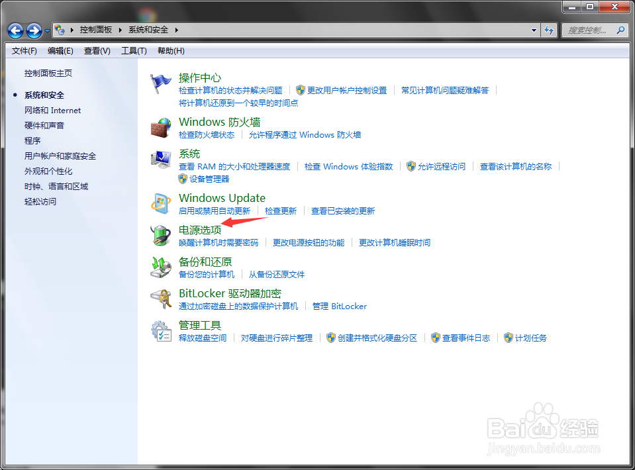Image resolution: width=635 pixels, height=470 pixels.
Task: Click the refresh button beside address bar
Action: [x=549, y=30]
